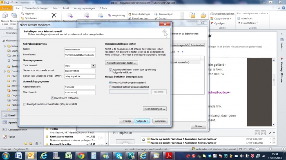Toggle the Wachtwoord onthouden checkbox

pos(52,98)
